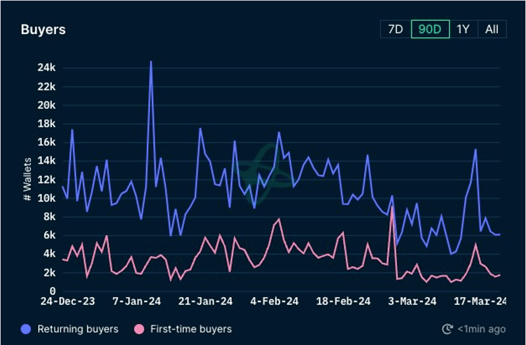
Task: Click the 4-Feb-24 x-axis date label
Action: 275,301
